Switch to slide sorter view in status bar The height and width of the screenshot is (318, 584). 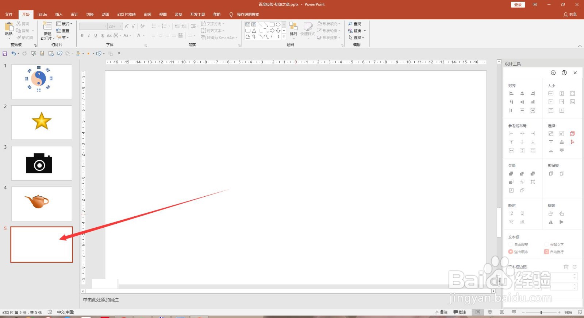tap(490, 312)
